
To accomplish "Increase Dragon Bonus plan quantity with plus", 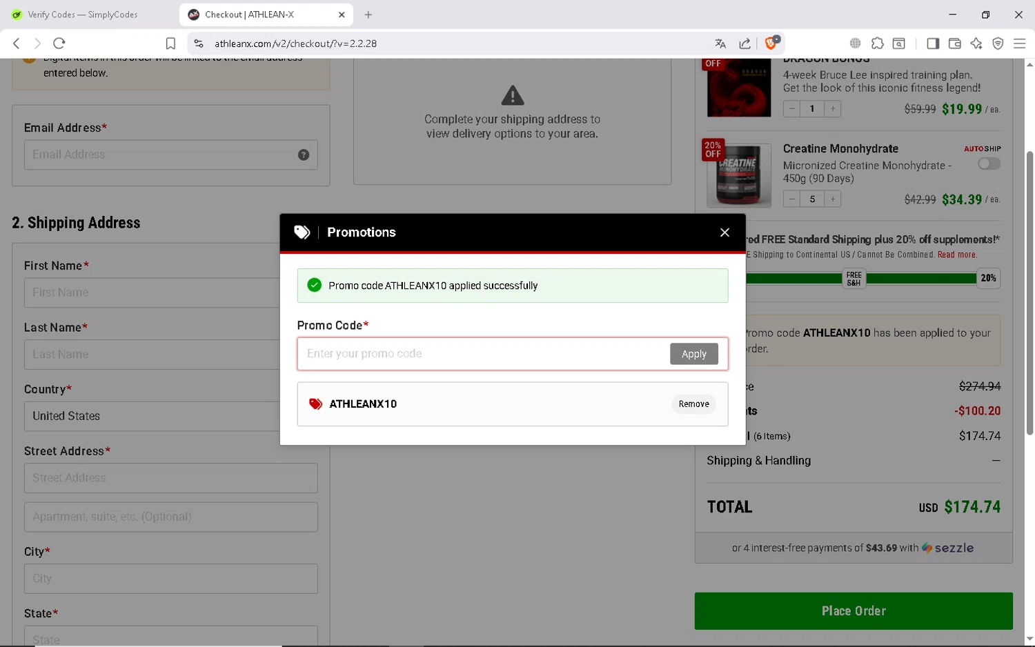I will (833, 108).
